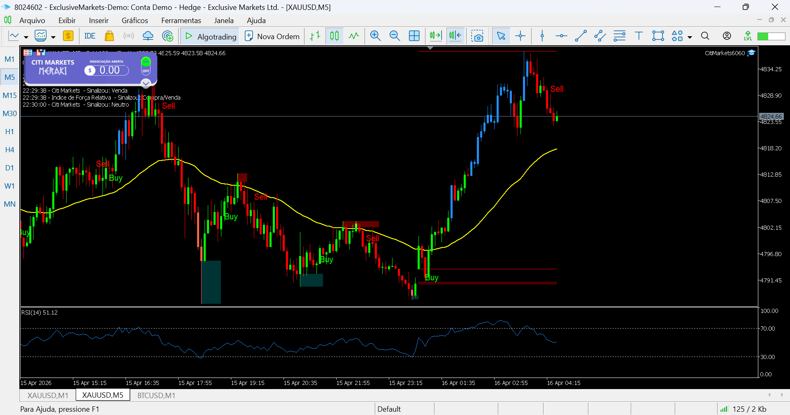The width and height of the screenshot is (790, 415).
Task: Choose the vertical line drawing tool
Action: [x=542, y=36]
